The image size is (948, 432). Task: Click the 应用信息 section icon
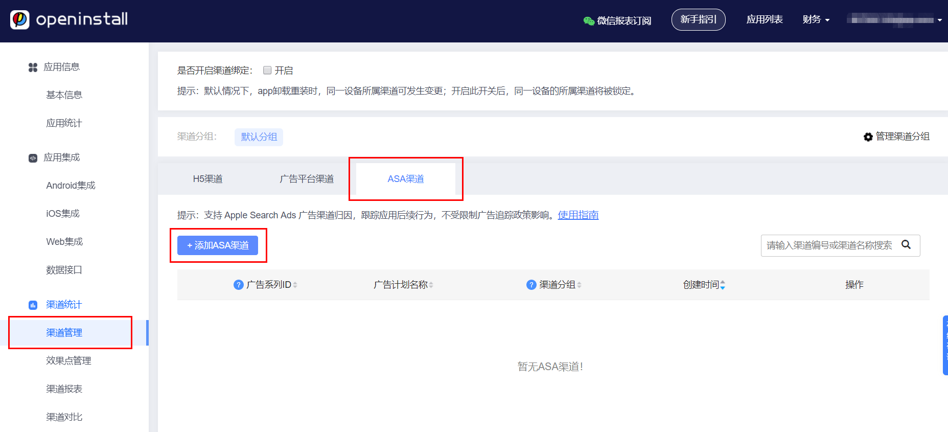[33, 67]
